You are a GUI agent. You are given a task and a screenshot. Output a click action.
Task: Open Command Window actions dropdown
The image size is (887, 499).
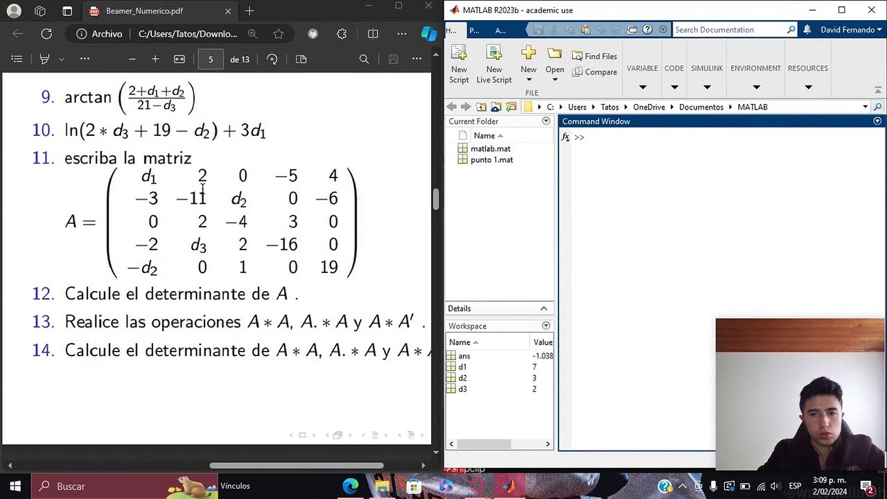tap(877, 121)
